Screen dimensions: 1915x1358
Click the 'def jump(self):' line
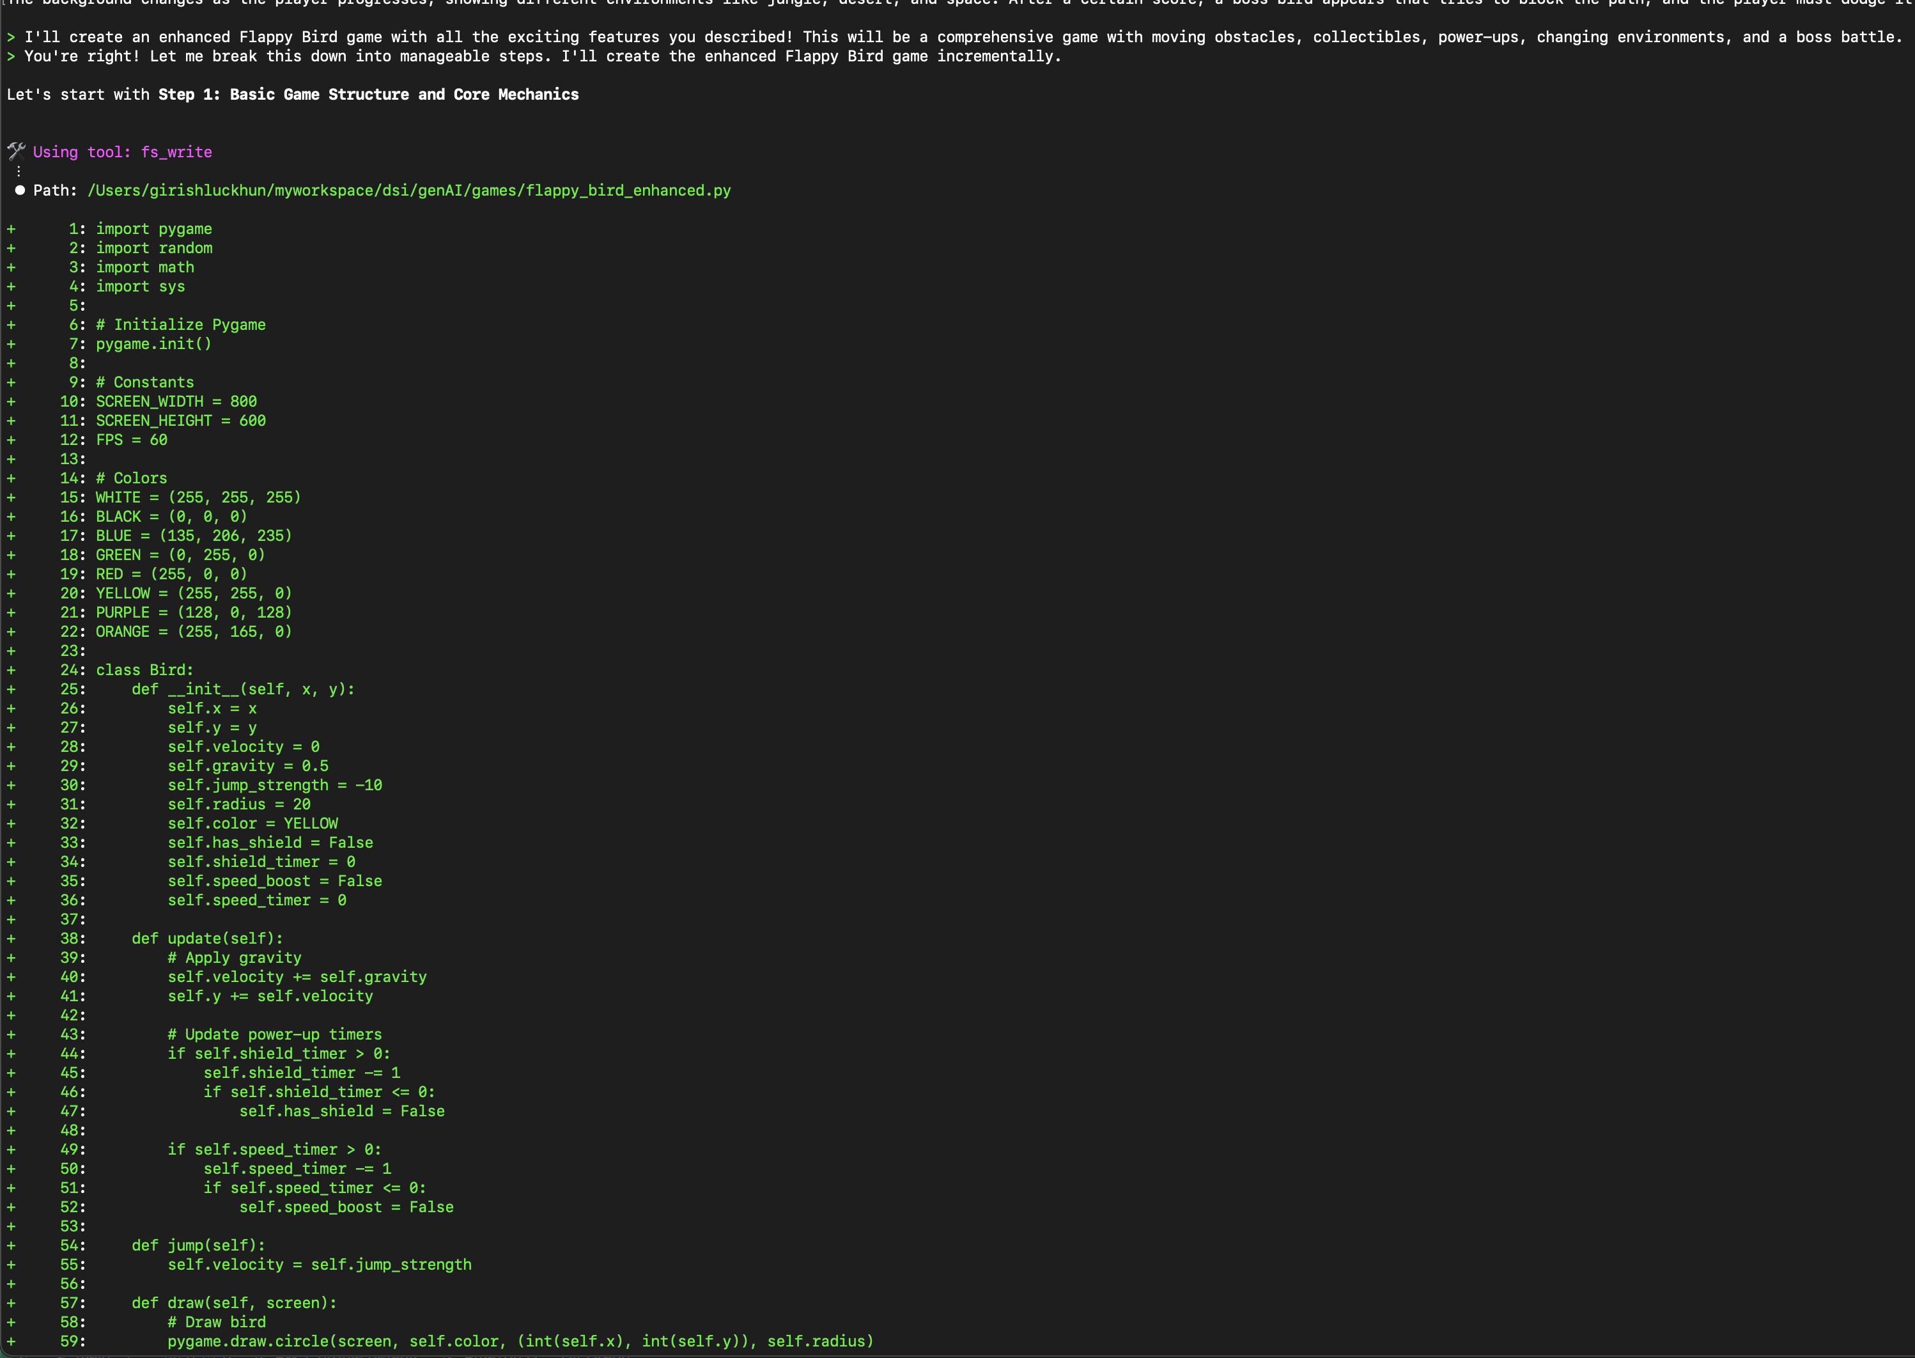tap(198, 1245)
